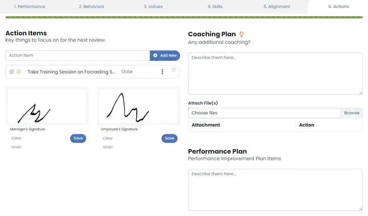Save the Manager's Signature
368x216 pixels.
[78, 138]
